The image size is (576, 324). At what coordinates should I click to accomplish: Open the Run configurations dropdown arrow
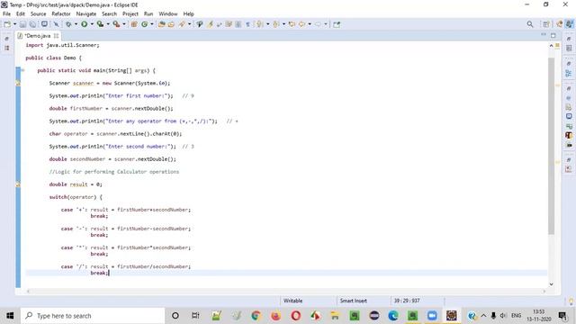coord(92,24)
